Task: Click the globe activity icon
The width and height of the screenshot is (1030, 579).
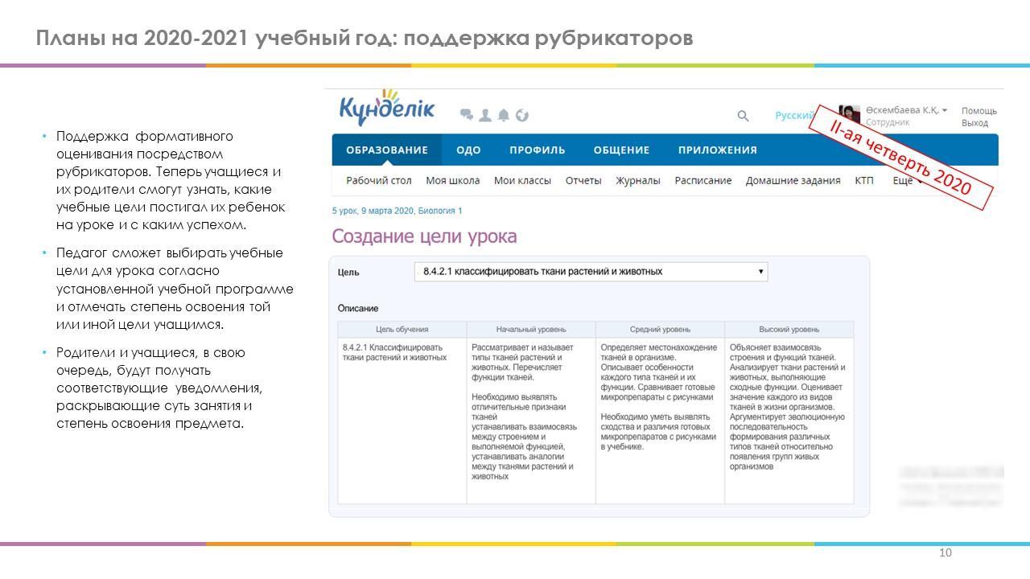Action: [522, 115]
